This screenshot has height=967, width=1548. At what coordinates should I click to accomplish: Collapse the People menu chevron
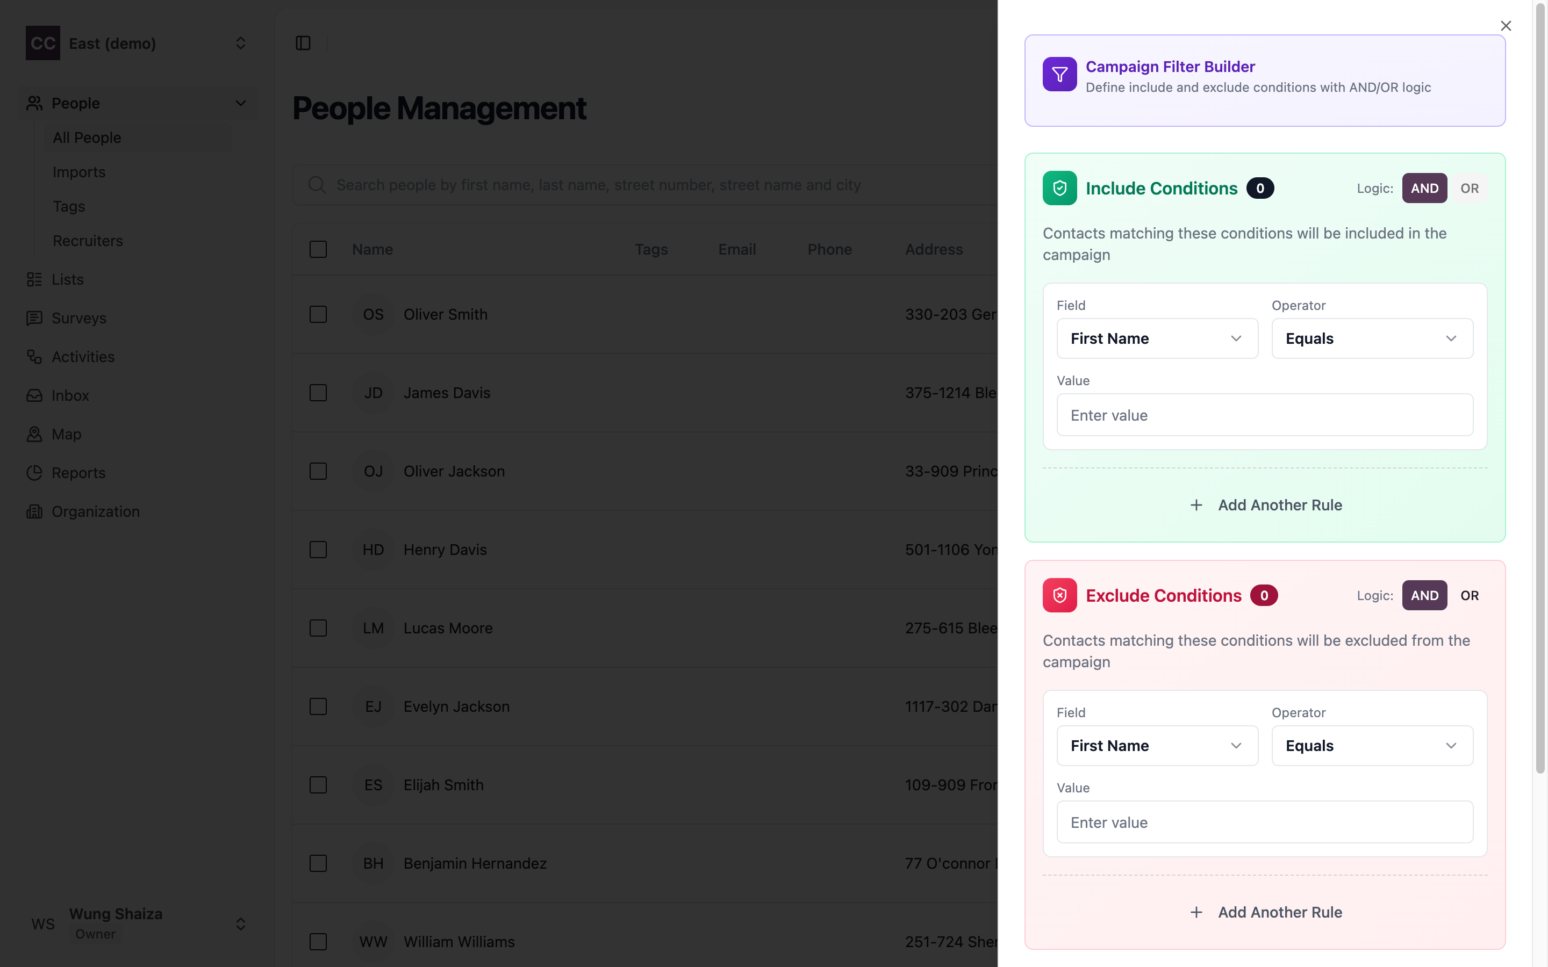coord(240,103)
